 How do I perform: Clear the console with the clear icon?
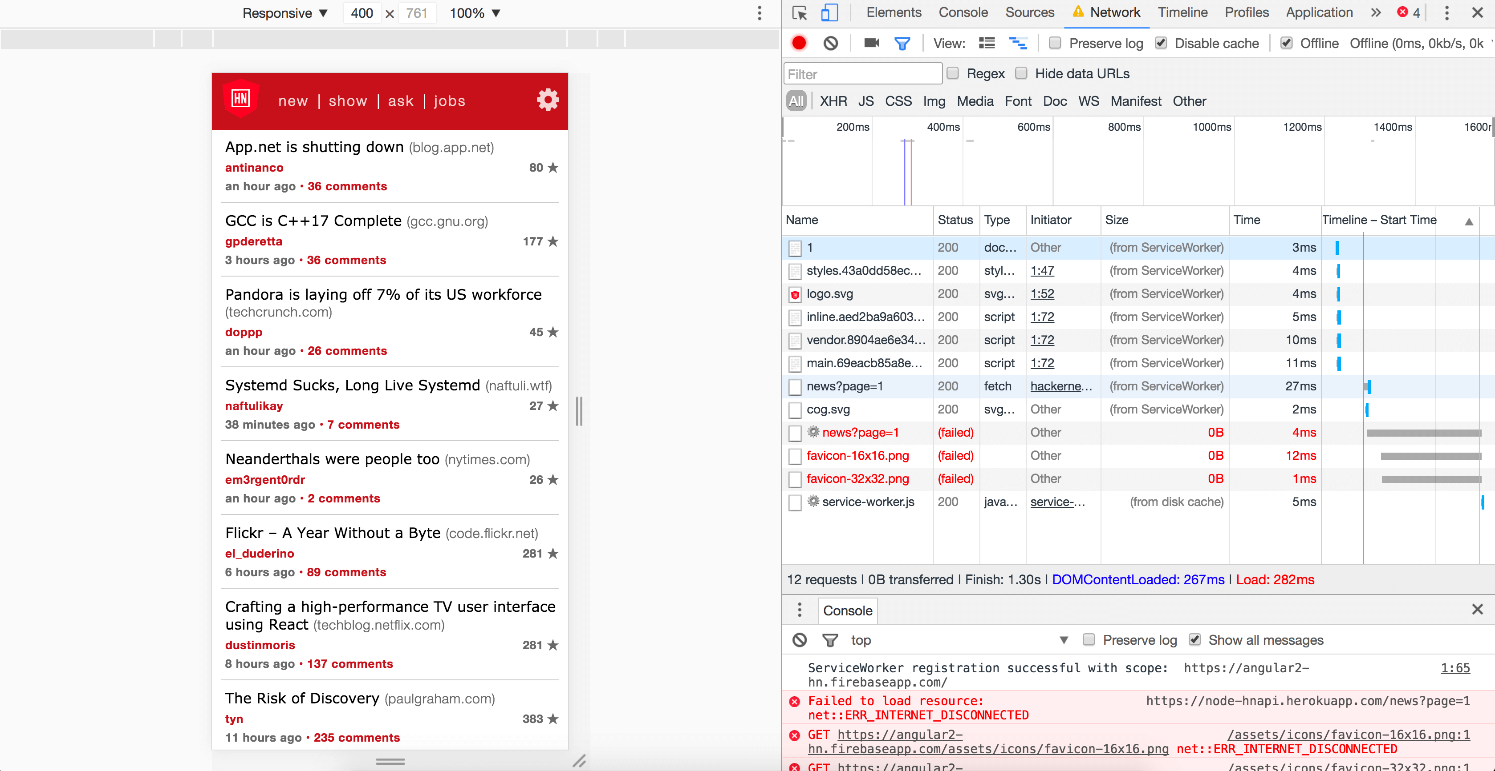[x=800, y=640]
